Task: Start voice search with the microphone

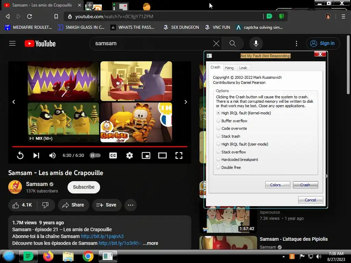Action: 256,43
